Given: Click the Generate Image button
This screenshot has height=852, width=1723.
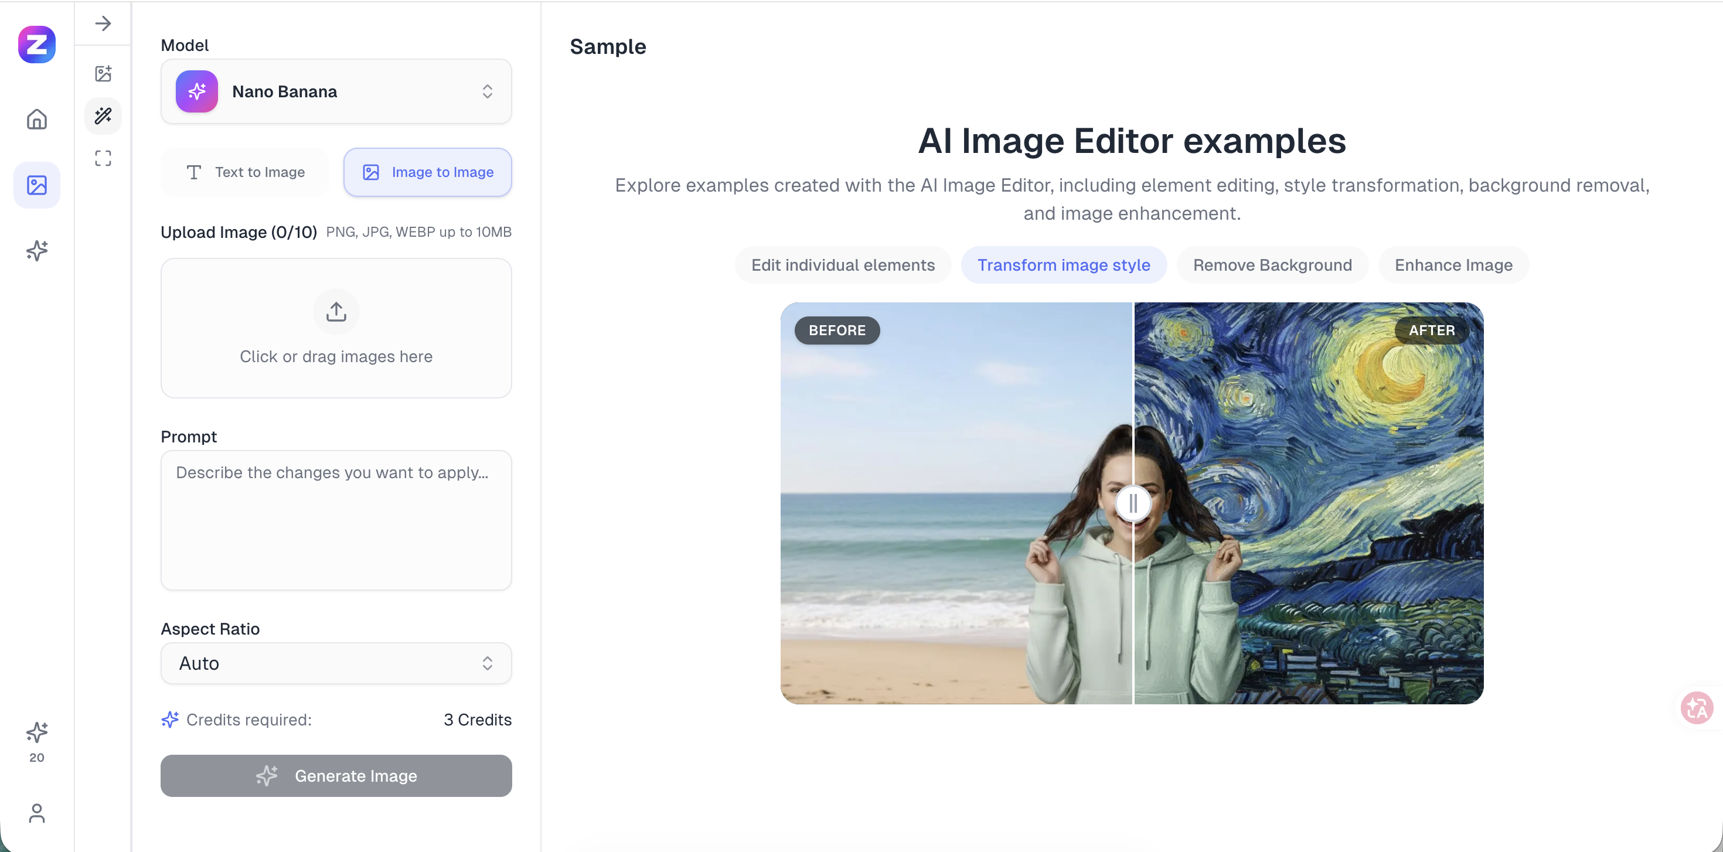Looking at the screenshot, I should pos(336,776).
